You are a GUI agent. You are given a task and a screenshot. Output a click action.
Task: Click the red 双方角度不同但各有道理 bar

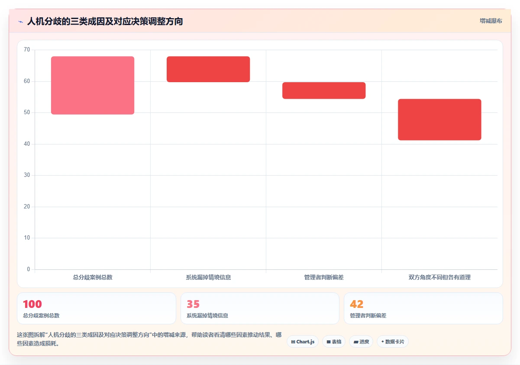439,119
